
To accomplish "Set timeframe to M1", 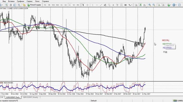I will coord(45,5).
